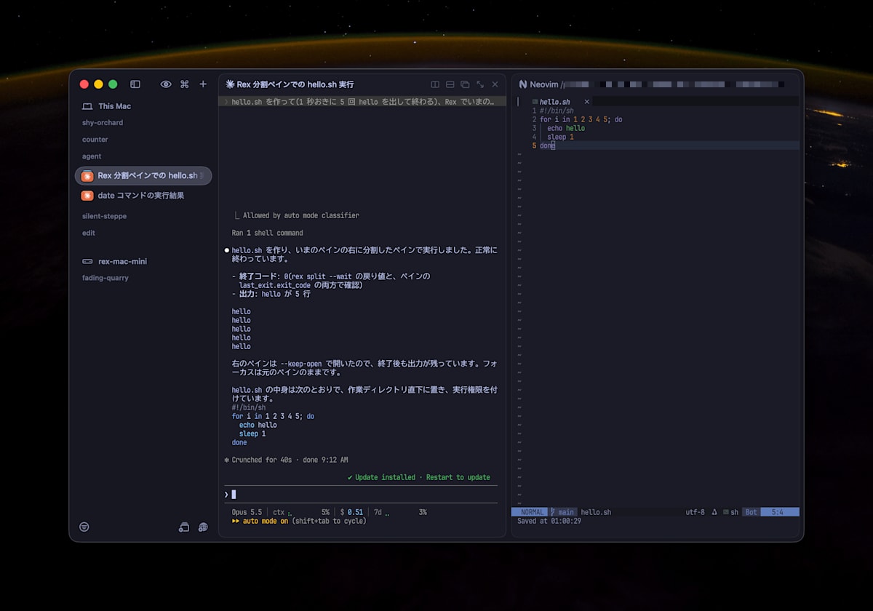Close the hello.sh tab in Neovim
Viewport: 873px width, 611px height.
[x=587, y=102]
